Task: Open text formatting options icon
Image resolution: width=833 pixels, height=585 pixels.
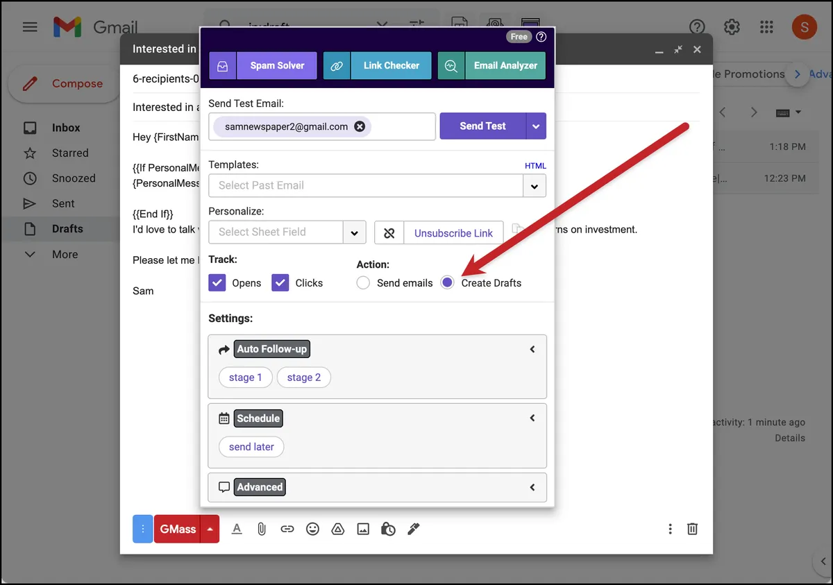Action: (237, 529)
